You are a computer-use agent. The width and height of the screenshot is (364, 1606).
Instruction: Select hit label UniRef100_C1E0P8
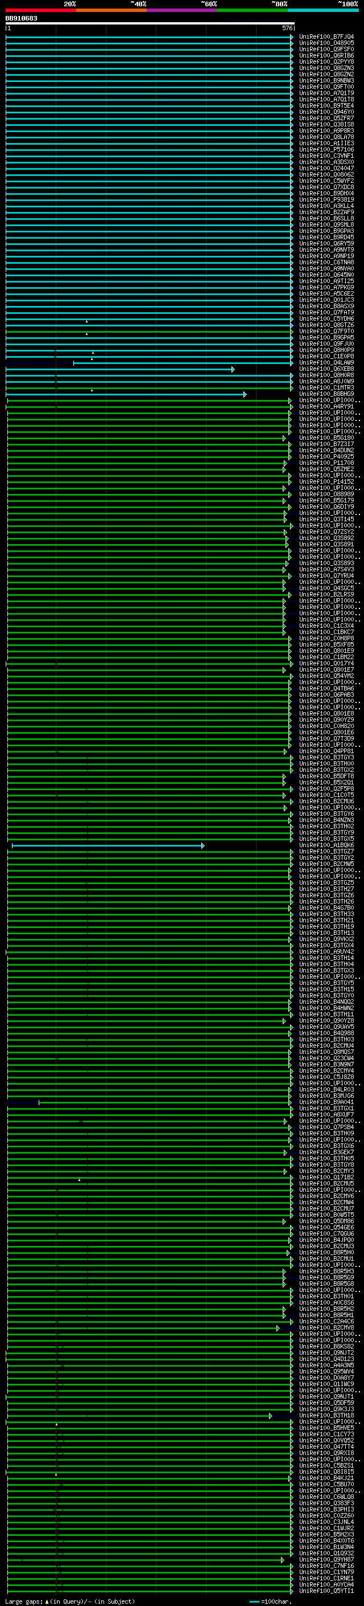[x=326, y=357]
